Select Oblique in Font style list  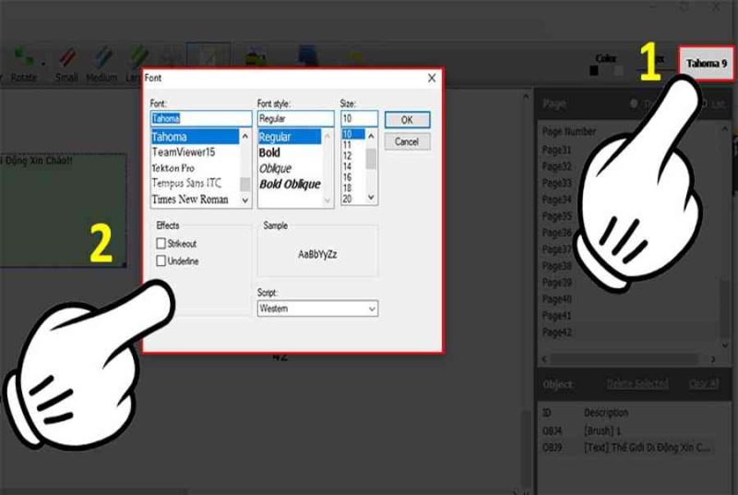point(290,168)
